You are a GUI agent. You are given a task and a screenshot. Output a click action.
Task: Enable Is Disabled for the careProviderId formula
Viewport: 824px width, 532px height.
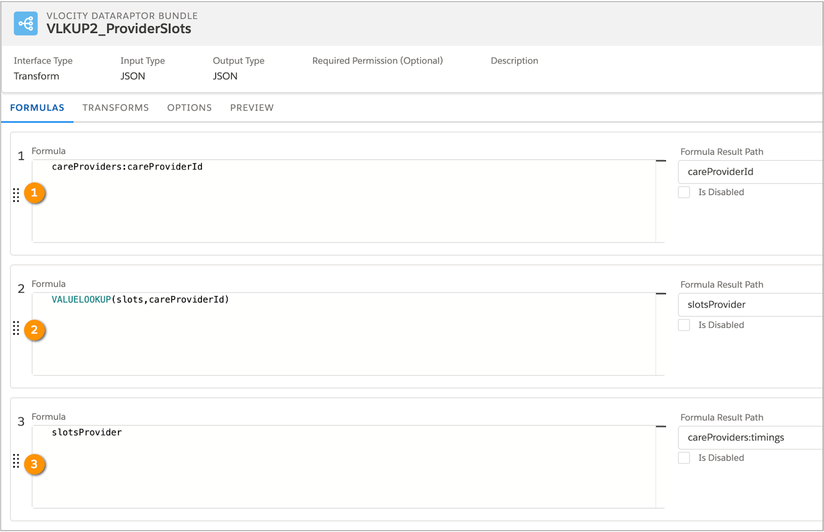pyautogui.click(x=684, y=192)
